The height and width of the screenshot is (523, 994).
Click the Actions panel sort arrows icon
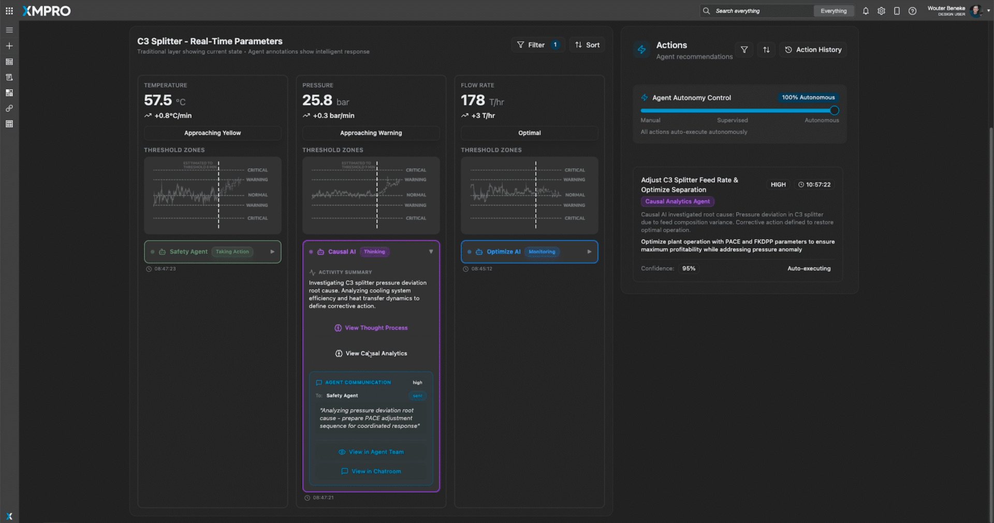(x=766, y=50)
